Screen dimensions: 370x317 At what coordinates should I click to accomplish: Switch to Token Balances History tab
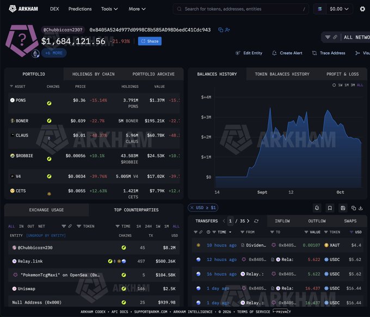(282, 74)
